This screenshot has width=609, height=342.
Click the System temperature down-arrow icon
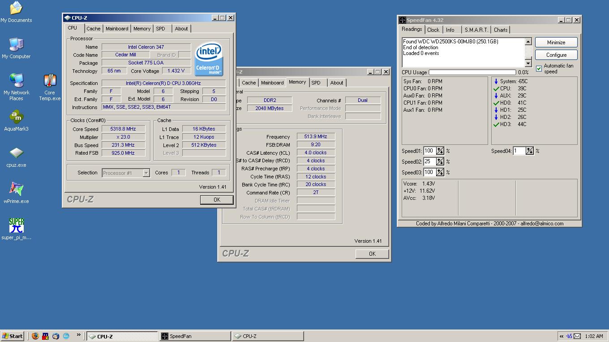(x=496, y=81)
